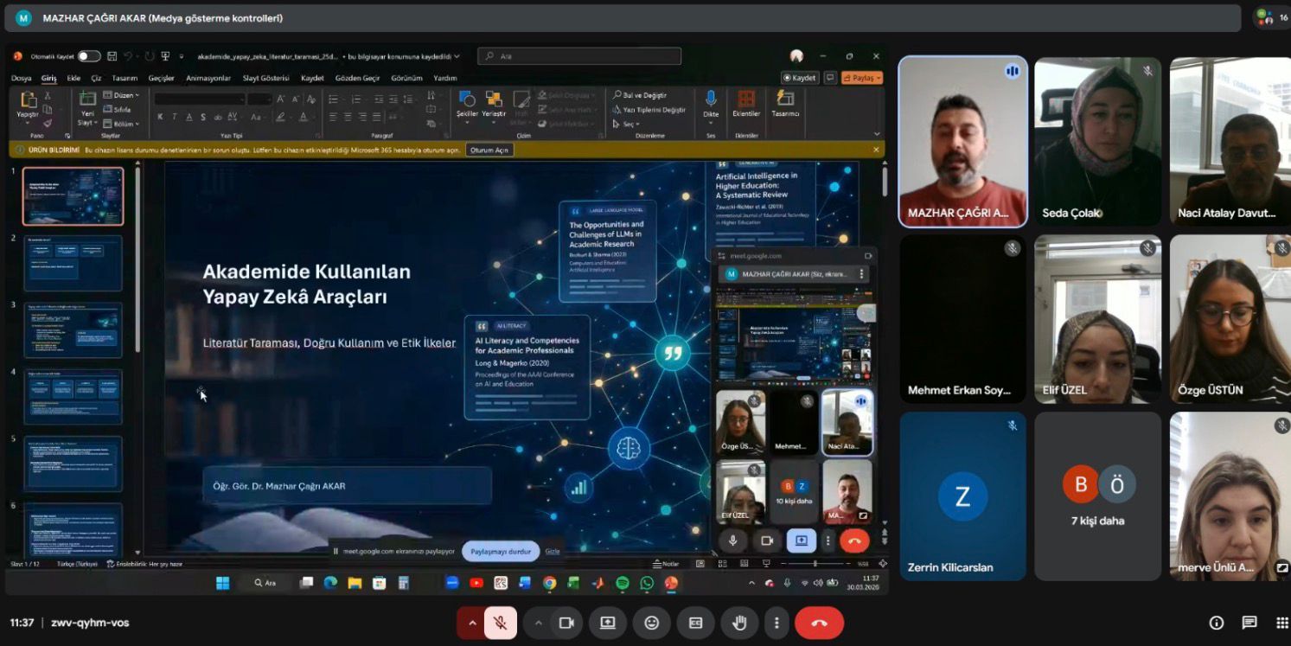Open the Geçişler ribbon tab
The height and width of the screenshot is (646, 1291).
(x=161, y=78)
